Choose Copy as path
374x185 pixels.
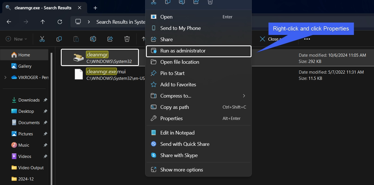click(198, 107)
